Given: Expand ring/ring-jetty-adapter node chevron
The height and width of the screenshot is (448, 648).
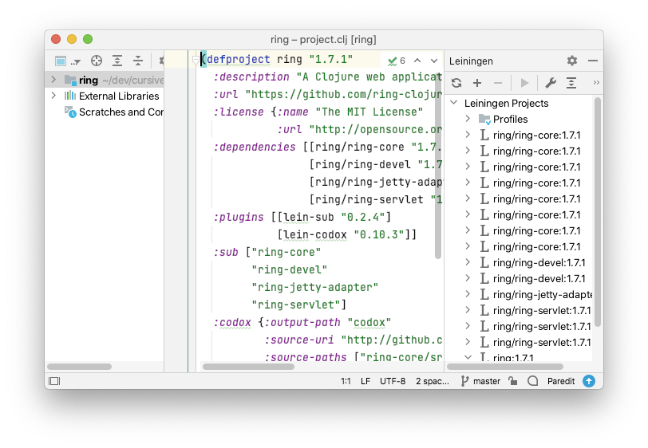Looking at the screenshot, I should point(468,293).
